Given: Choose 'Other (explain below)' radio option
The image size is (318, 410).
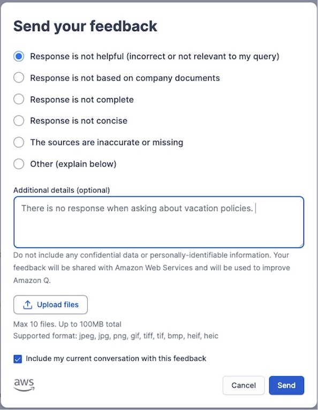Looking at the screenshot, I should [x=19, y=164].
